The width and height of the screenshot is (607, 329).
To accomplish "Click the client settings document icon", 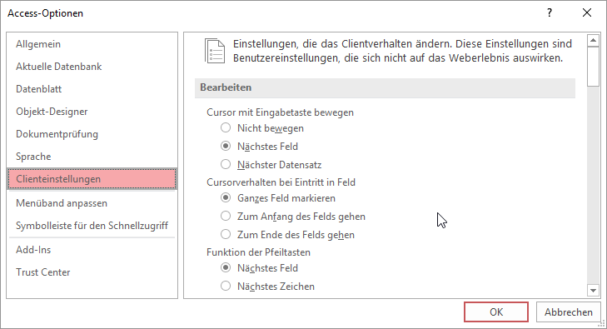I will click(215, 51).
